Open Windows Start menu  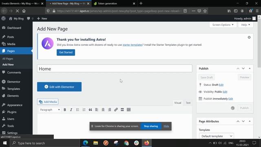(x=5, y=143)
